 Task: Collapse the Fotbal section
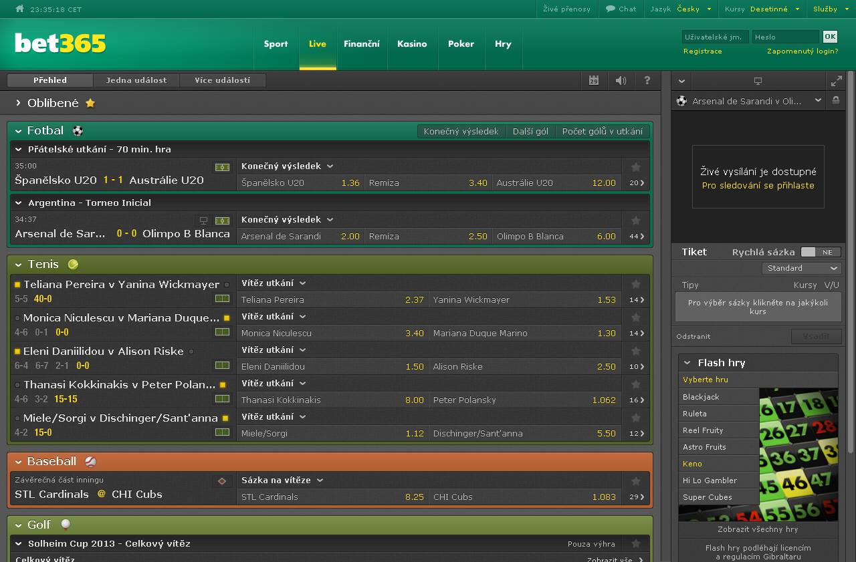tap(19, 131)
